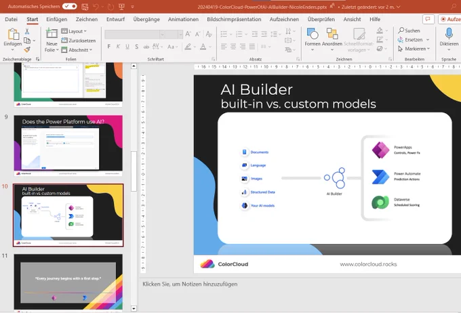Viewport: 461px width, 313px height.
Task: Open the Layout dropdown
Action: point(74,31)
